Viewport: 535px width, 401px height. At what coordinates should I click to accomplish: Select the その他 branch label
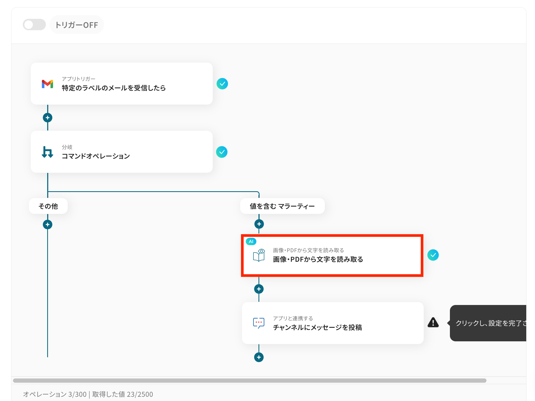[x=48, y=206]
